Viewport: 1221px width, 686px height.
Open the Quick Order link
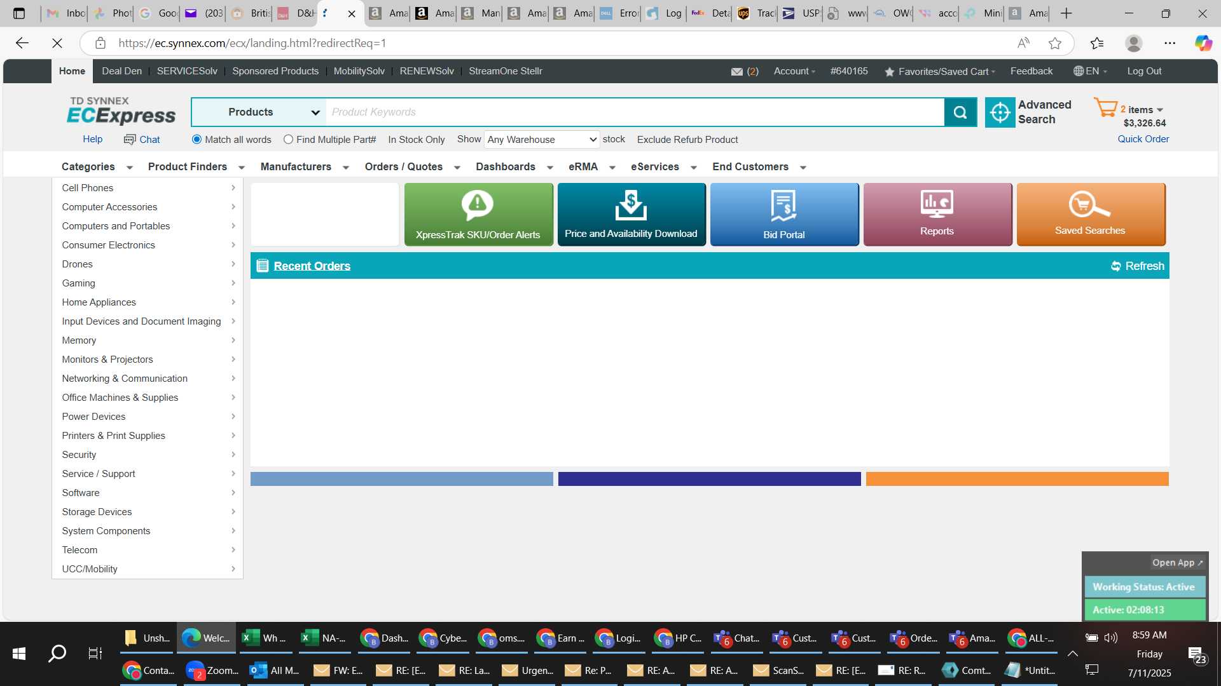[1143, 139]
